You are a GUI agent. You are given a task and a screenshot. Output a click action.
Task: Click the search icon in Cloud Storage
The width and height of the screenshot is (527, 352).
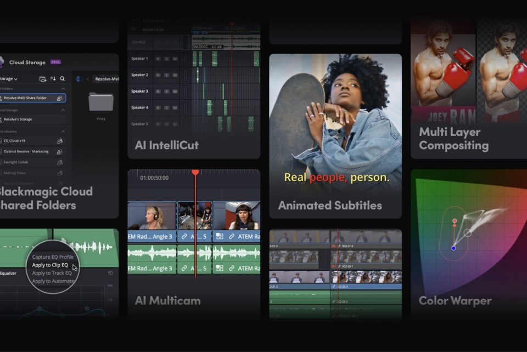[62, 79]
